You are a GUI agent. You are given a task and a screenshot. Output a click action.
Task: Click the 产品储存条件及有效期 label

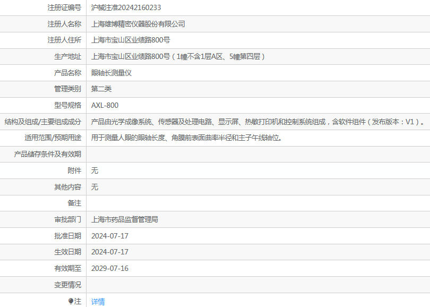pos(48,154)
